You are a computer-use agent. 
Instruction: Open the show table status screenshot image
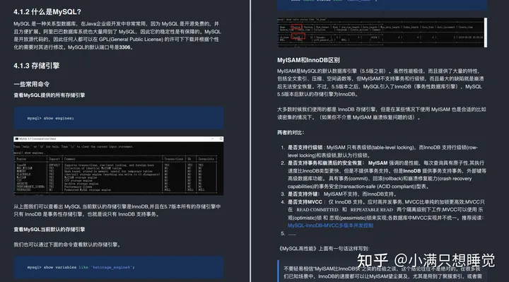click(382, 33)
